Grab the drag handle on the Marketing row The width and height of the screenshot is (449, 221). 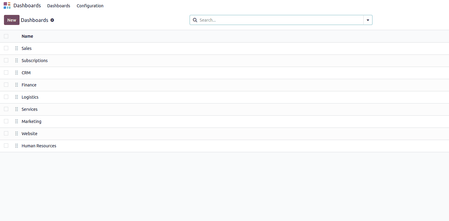point(16,121)
